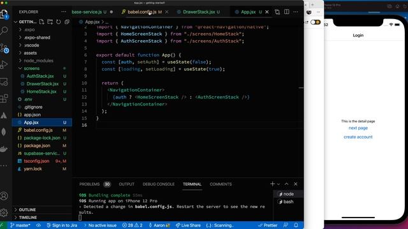
Task: Refresh the Explorer file tree
Action: [x=58, y=22]
